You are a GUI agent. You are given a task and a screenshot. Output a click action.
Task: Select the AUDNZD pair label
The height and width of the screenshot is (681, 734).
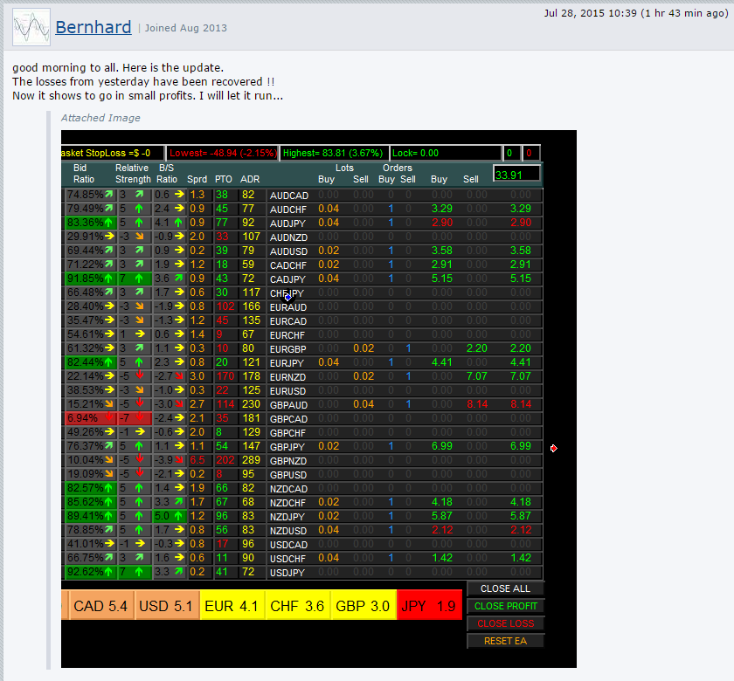point(288,237)
